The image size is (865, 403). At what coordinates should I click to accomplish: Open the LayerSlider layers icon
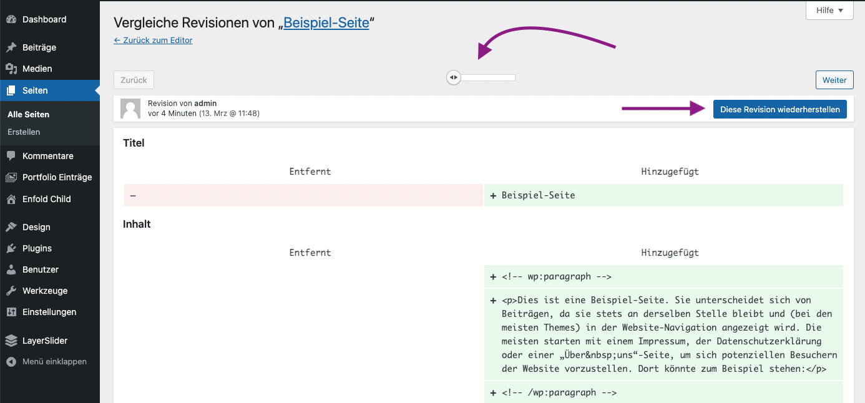click(x=11, y=341)
